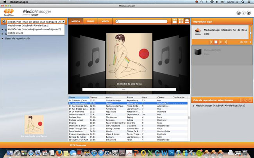254x158 pixels.
Task: Select the MediaManager player device icon
Action: pyautogui.click(x=198, y=32)
